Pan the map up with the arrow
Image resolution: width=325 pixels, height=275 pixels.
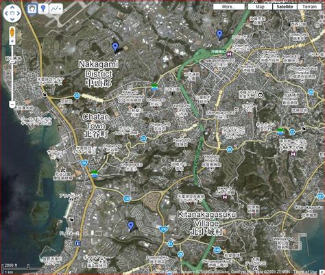[12, 8]
